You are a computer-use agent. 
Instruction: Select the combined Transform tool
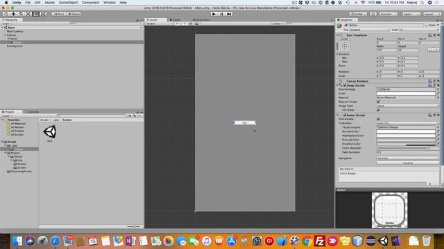pyautogui.click(x=43, y=14)
